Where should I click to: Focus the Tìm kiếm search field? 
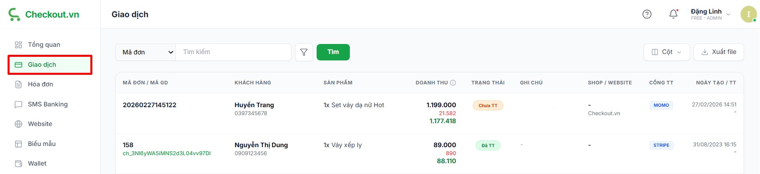coord(233,52)
